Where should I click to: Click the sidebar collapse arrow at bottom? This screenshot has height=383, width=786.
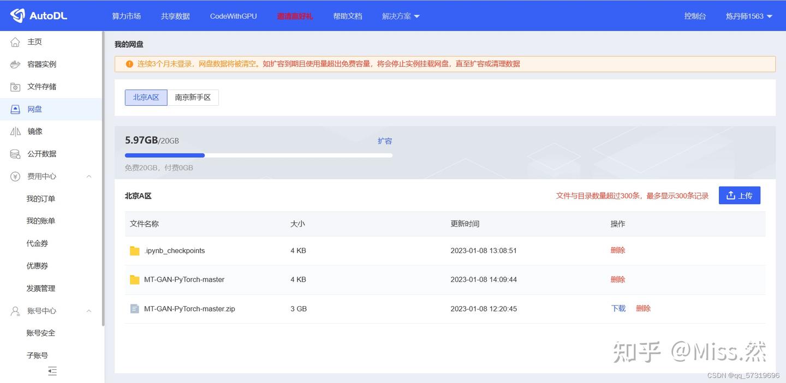point(52,371)
